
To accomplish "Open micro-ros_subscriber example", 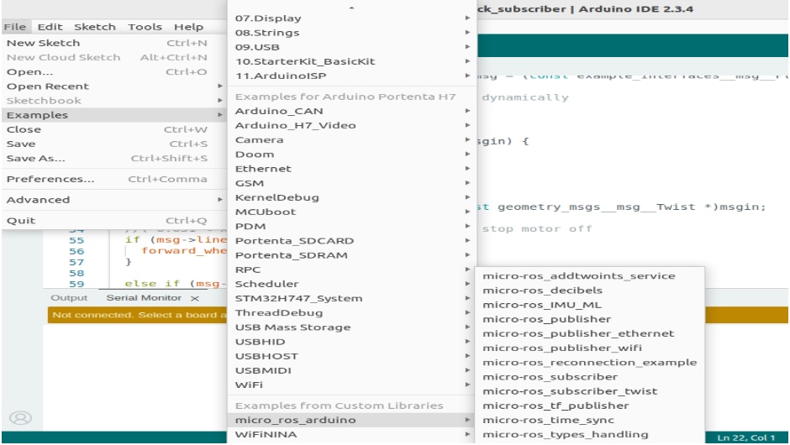I will point(589,376).
